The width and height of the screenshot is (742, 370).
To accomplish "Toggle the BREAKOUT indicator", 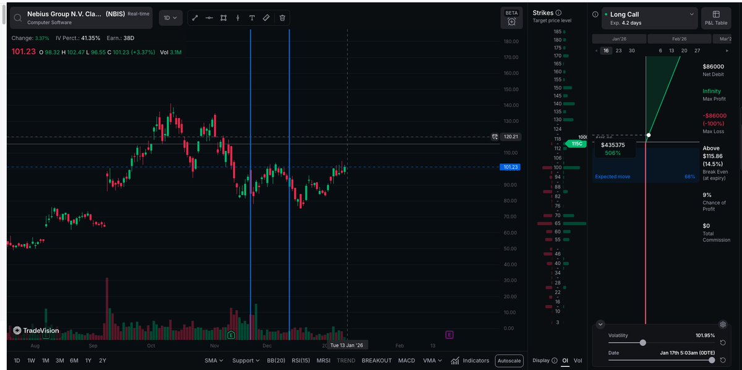I will (x=377, y=360).
